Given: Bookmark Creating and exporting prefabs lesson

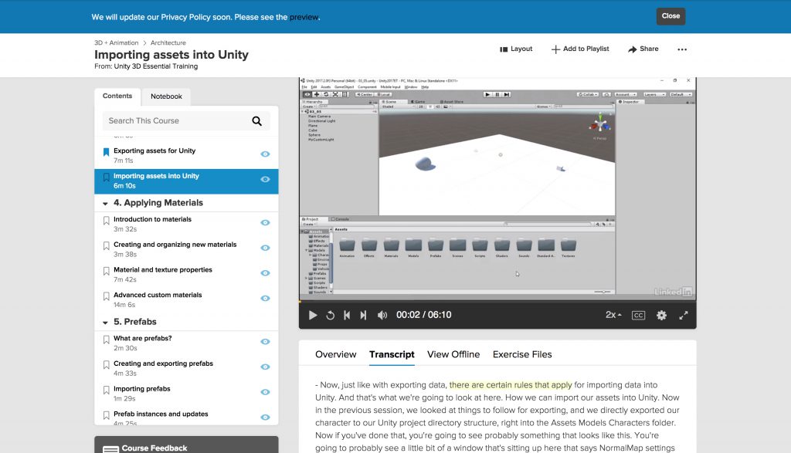Looking at the screenshot, I should pyautogui.click(x=106, y=365).
